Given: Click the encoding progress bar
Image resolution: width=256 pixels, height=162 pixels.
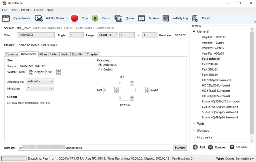Looking at the screenshot, I should [x=14, y=158].
